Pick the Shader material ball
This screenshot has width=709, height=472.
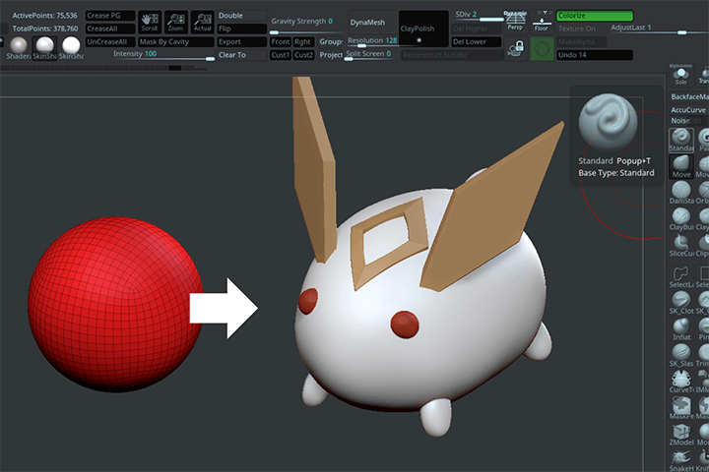pos(19,47)
